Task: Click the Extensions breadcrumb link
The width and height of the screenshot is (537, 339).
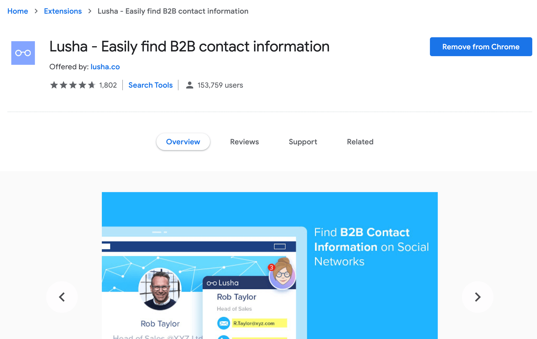Action: point(62,11)
